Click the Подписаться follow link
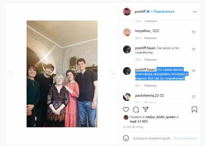Viewport: 206px width, 146px height. 164,11
